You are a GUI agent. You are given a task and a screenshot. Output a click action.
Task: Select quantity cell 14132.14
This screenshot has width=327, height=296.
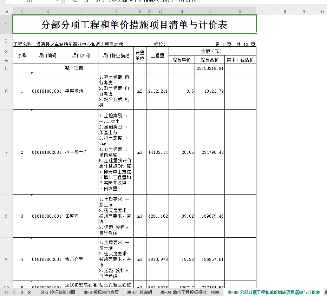[x=157, y=152]
